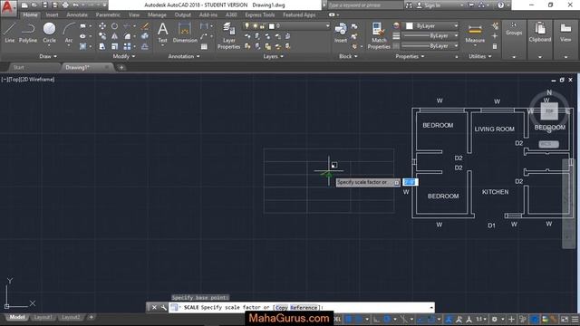Screen dimensions: 580x326
Task: Select the Text annotation tool
Action: 163,33
